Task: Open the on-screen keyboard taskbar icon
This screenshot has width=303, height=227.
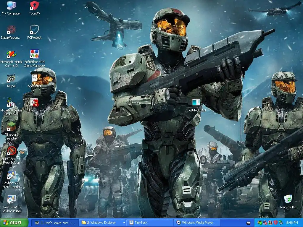Action: (x=249, y=223)
